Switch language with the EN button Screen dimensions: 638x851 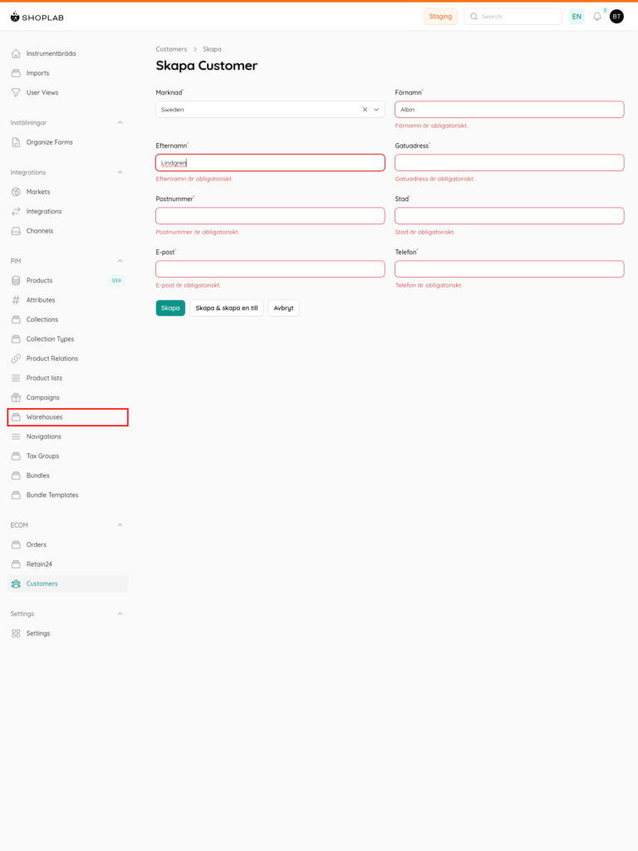pyautogui.click(x=577, y=17)
